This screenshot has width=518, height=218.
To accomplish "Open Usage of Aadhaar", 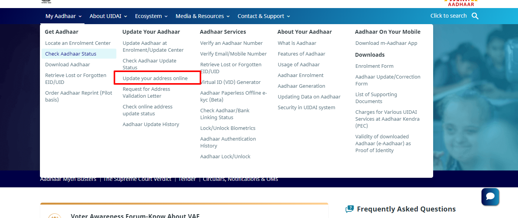I will click(x=299, y=65).
